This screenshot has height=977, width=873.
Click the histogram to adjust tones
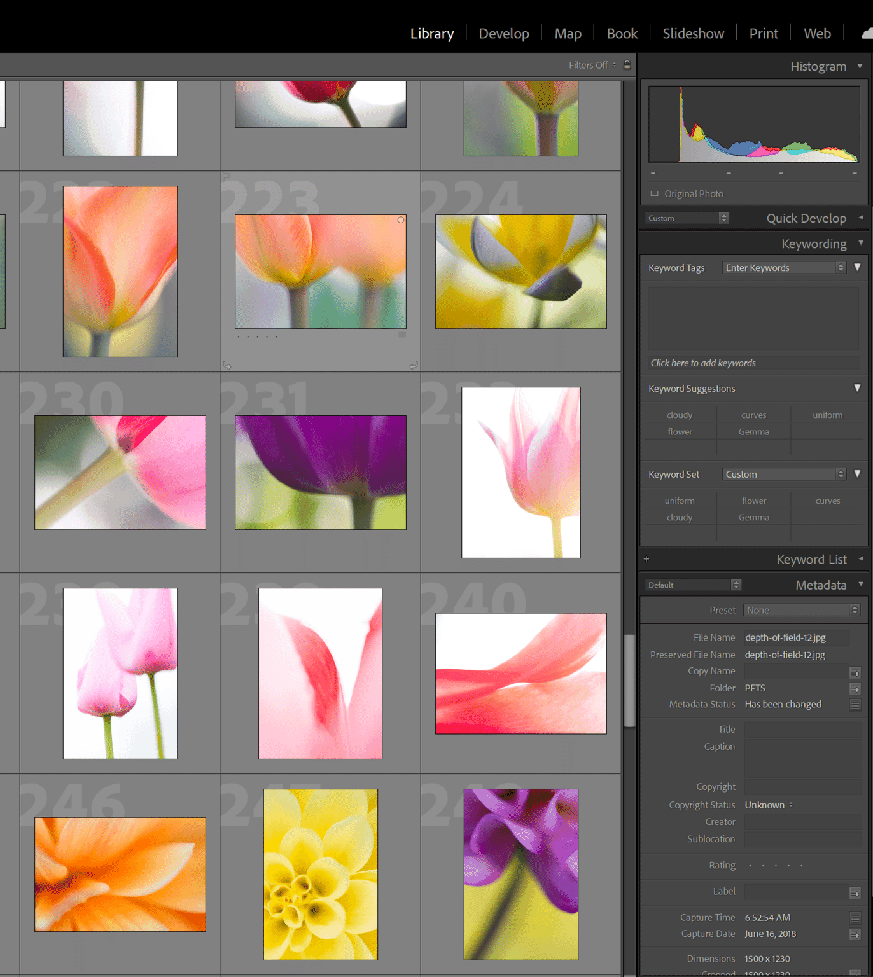pyautogui.click(x=753, y=124)
